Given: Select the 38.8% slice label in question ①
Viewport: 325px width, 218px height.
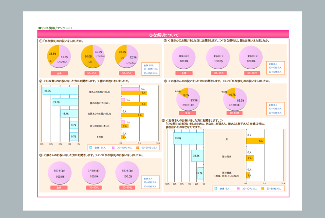Looking at the screenshot, I should click(53, 54).
